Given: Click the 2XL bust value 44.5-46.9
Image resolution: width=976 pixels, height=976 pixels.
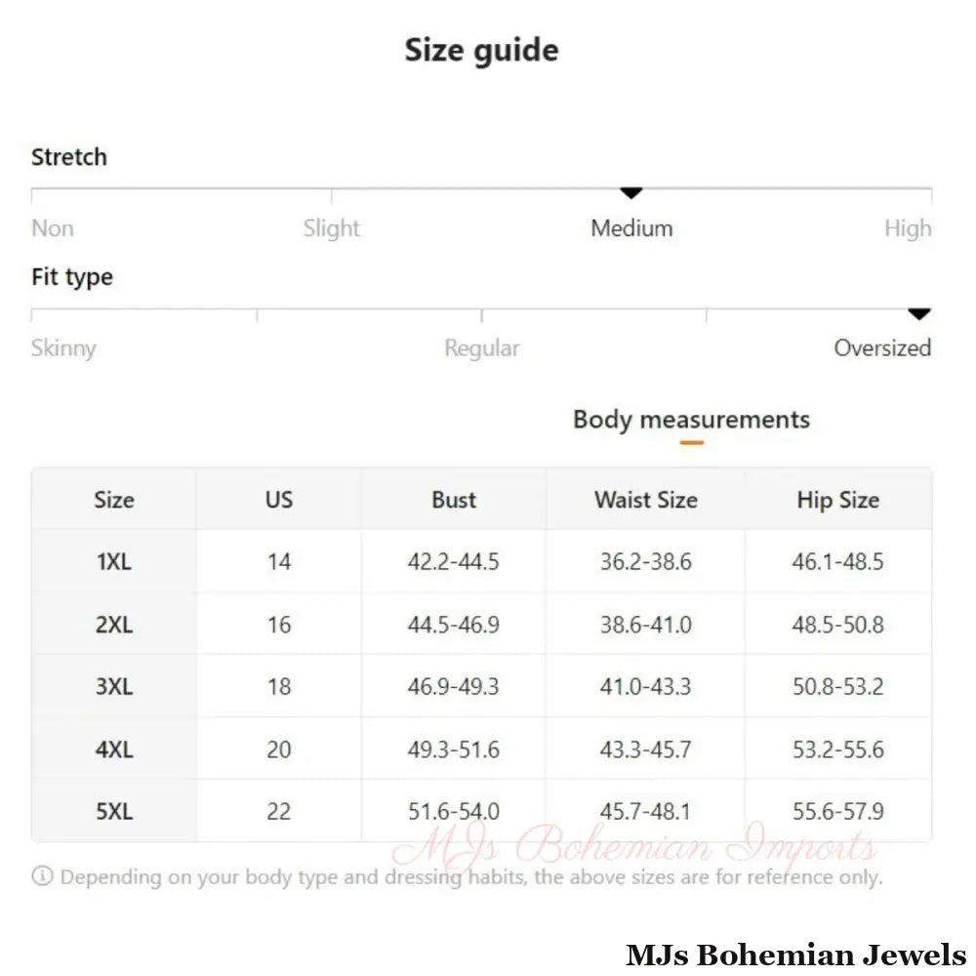Looking at the screenshot, I should click(453, 625).
